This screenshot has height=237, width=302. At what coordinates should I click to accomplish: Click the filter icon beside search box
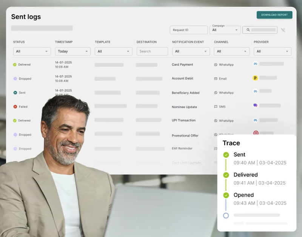[283, 30]
